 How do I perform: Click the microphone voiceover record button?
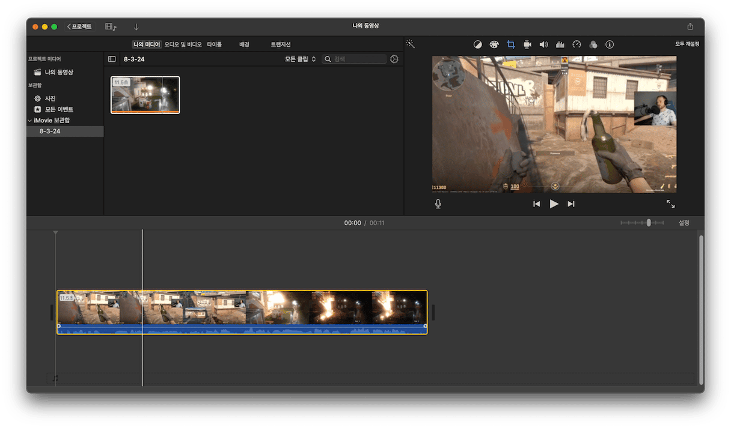coord(438,204)
